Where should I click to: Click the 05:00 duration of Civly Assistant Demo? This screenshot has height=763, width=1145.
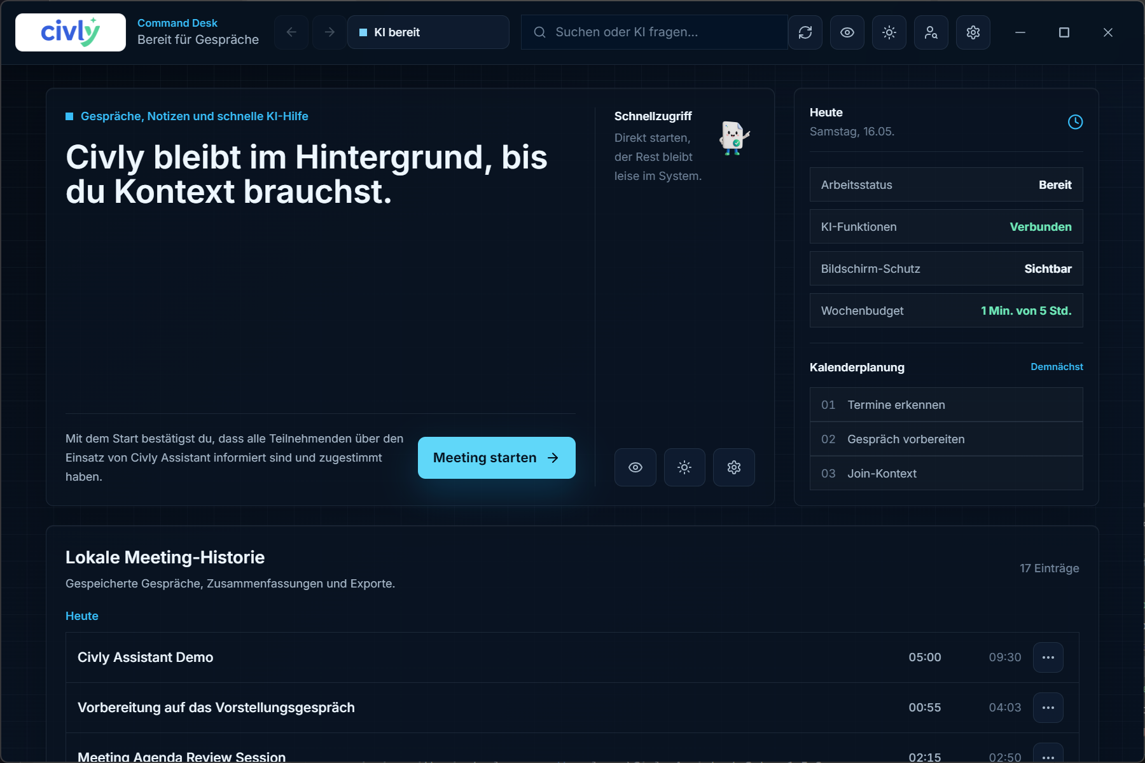[925, 657]
